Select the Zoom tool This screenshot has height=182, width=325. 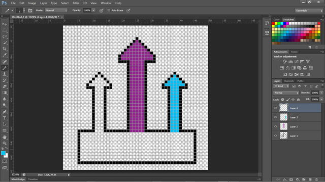point(5,143)
